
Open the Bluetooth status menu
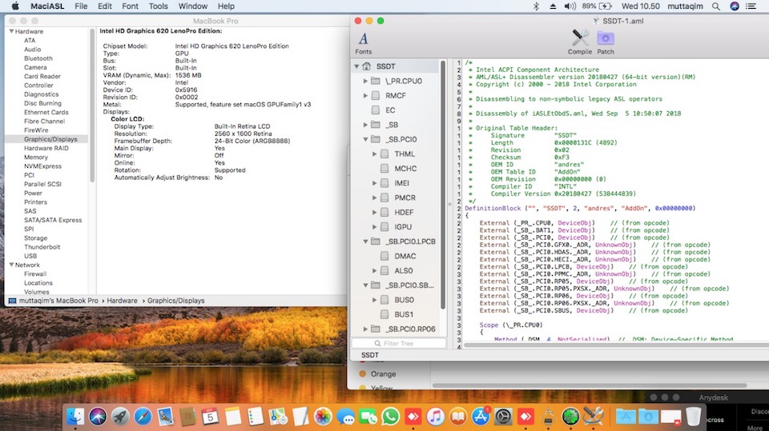point(536,6)
